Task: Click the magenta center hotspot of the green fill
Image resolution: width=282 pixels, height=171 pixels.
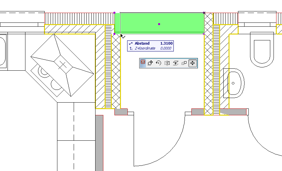Action: [x=159, y=24]
